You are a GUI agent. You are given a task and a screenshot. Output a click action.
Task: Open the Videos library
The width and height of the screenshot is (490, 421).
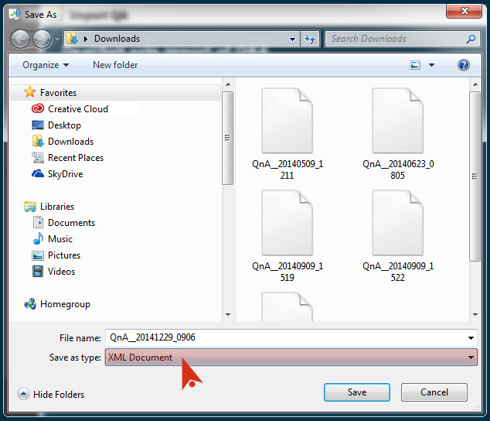pos(61,272)
